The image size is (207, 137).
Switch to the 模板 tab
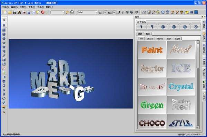pyautogui.click(x=140, y=34)
